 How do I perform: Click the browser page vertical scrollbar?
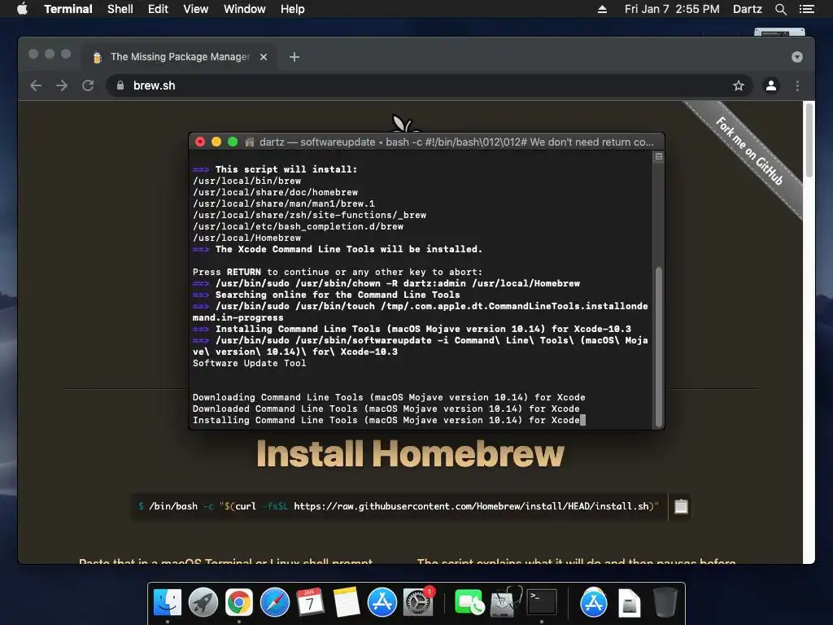pyautogui.click(x=809, y=140)
